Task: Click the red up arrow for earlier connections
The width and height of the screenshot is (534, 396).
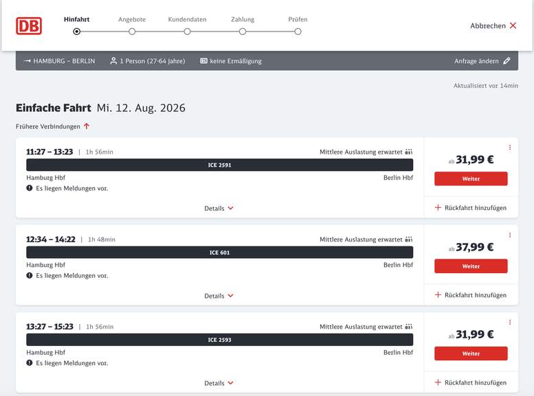Action: (x=87, y=126)
